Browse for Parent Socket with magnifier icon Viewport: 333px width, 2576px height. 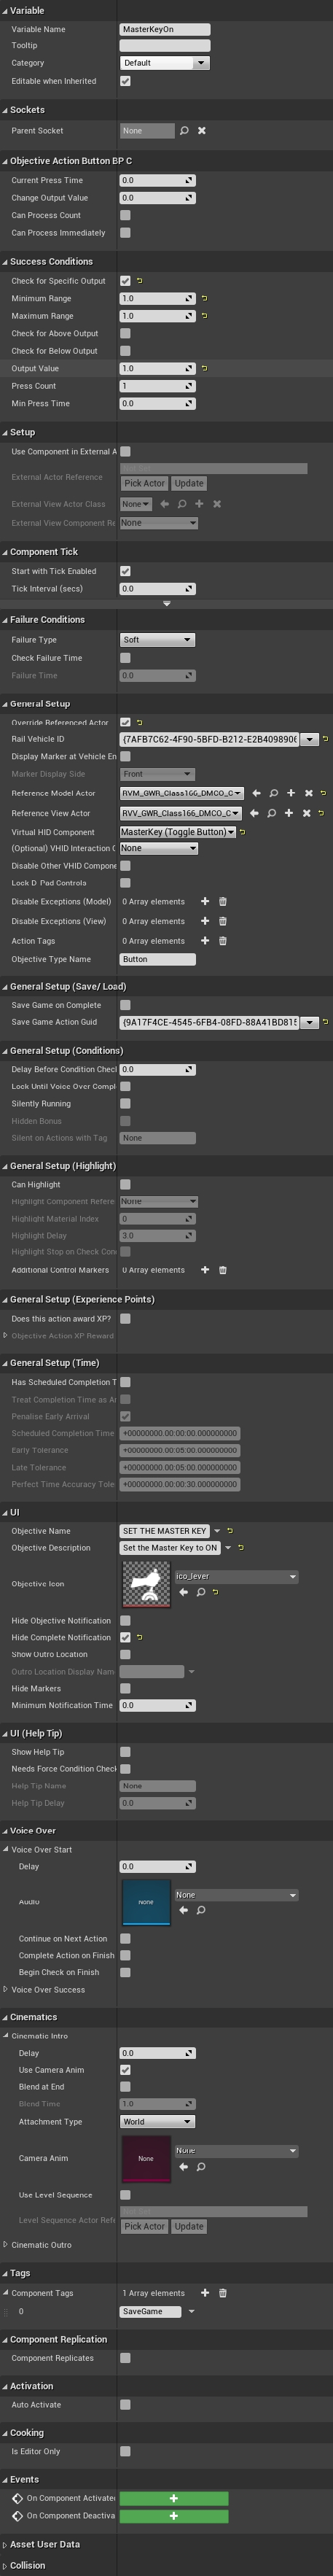[184, 131]
